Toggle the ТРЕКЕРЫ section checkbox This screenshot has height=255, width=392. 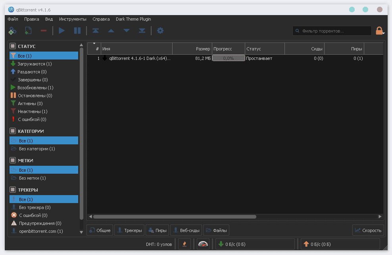13,190
